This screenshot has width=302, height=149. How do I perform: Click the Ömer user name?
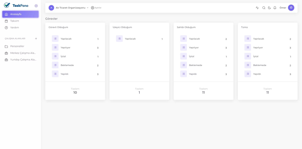[283, 8]
